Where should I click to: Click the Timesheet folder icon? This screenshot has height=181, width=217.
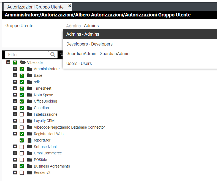coord(29,88)
